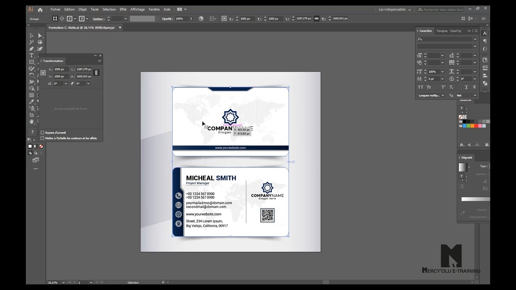Screen dimensions: 516x290
Task: Select the Selection arrow tool
Action: tap(31, 35)
